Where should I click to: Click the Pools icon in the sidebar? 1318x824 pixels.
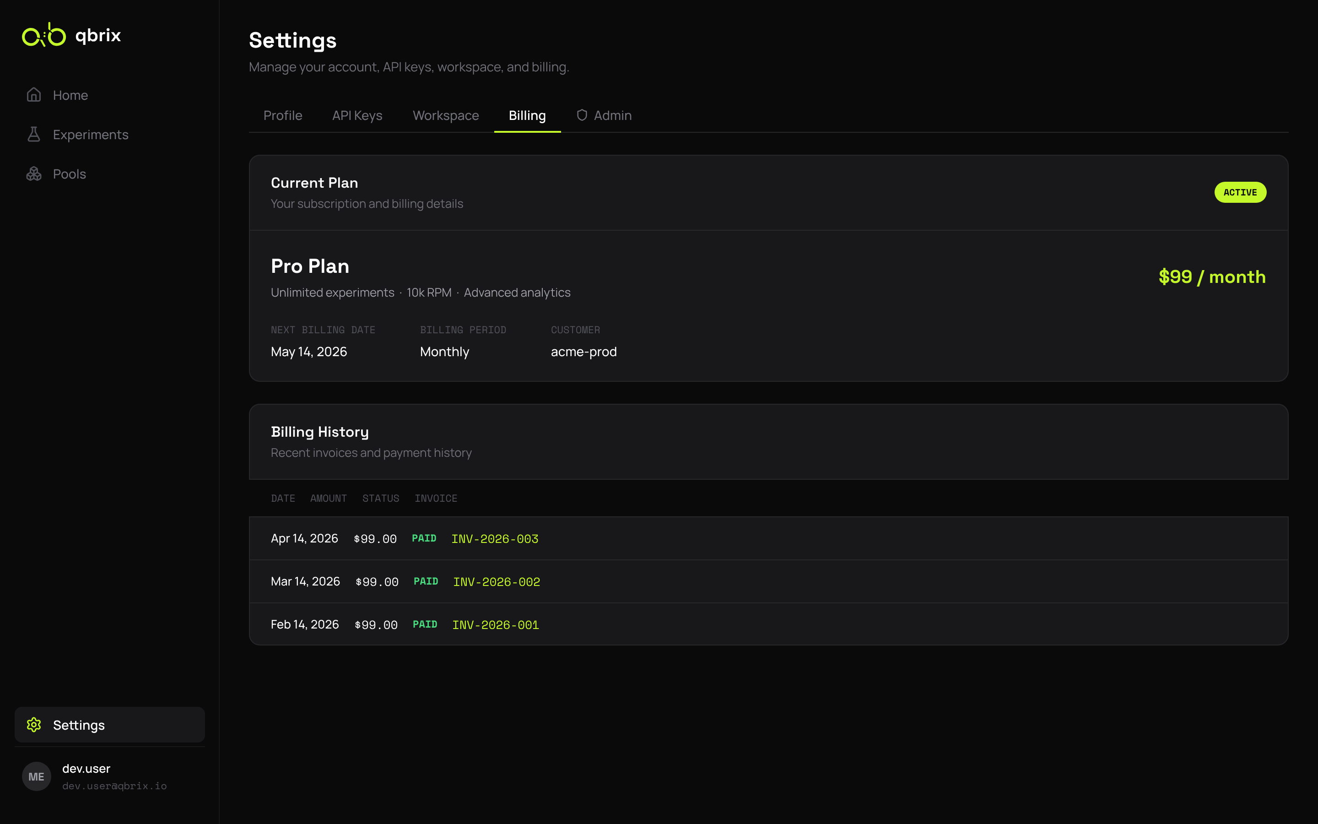pos(34,173)
